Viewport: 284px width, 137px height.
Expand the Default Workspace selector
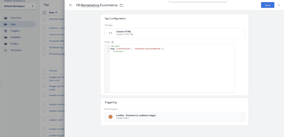[19, 6]
